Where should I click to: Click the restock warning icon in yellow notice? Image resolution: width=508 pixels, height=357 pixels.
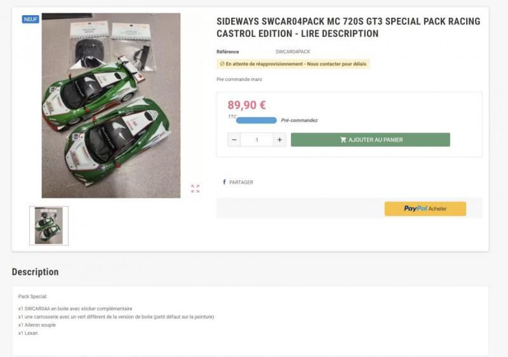[222, 64]
